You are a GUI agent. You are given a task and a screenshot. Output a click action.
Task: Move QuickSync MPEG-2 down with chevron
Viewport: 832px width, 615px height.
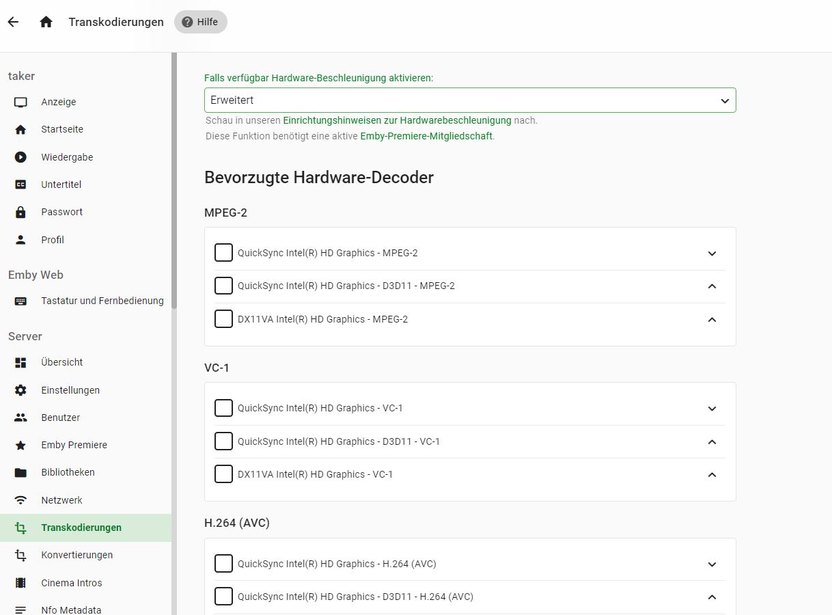[712, 254]
